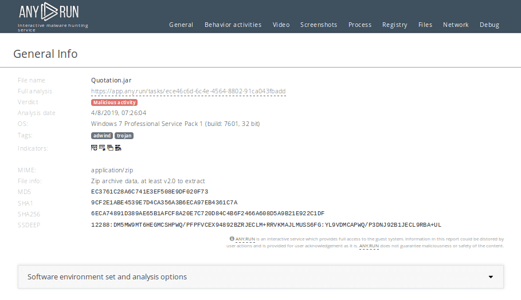Select Registry in the navigation bar
521x300 pixels.
[x=395, y=25]
